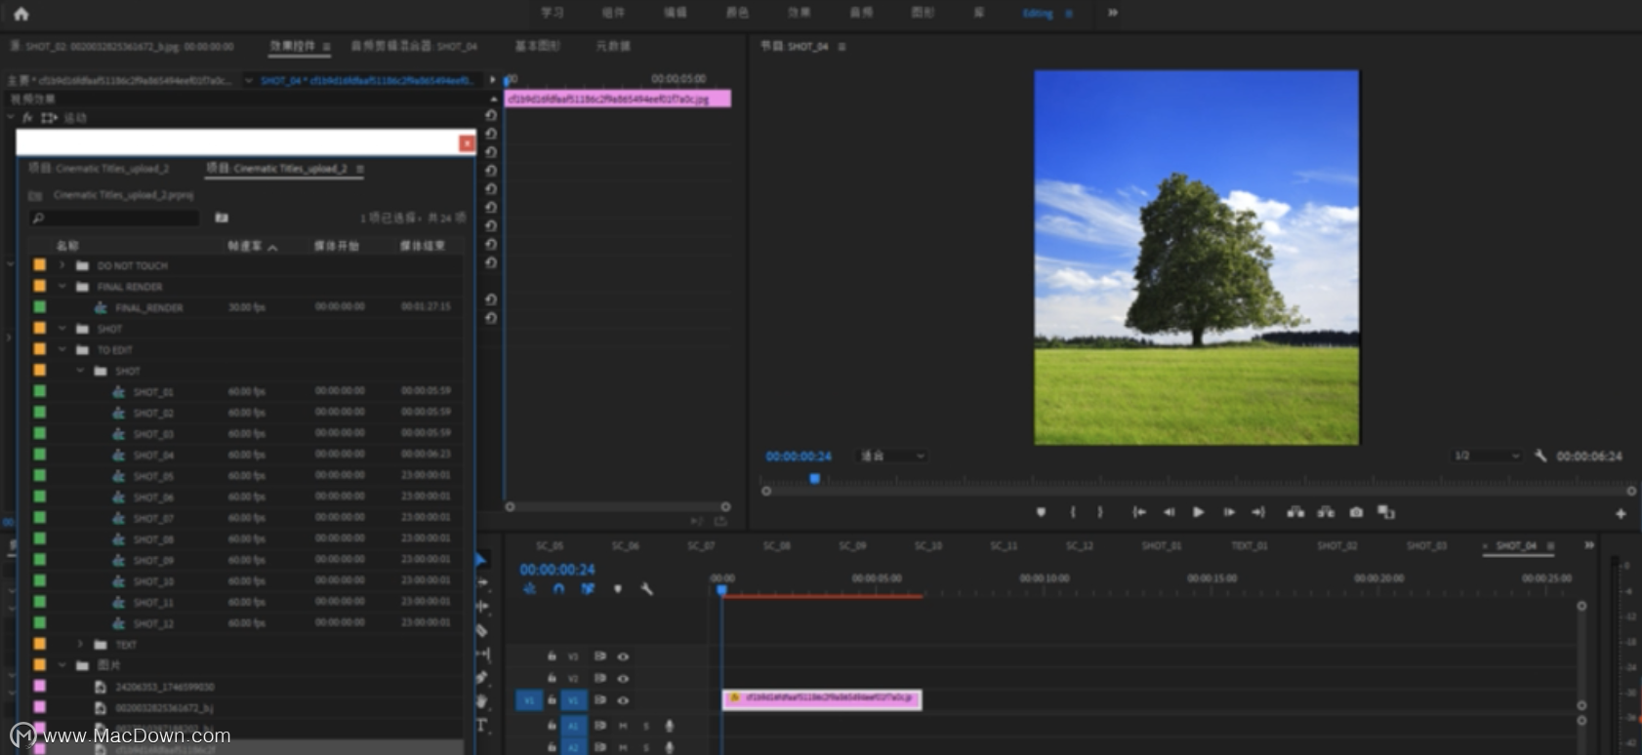Collapse the TO EDIT bin
The height and width of the screenshot is (755, 1642).
click(x=62, y=349)
